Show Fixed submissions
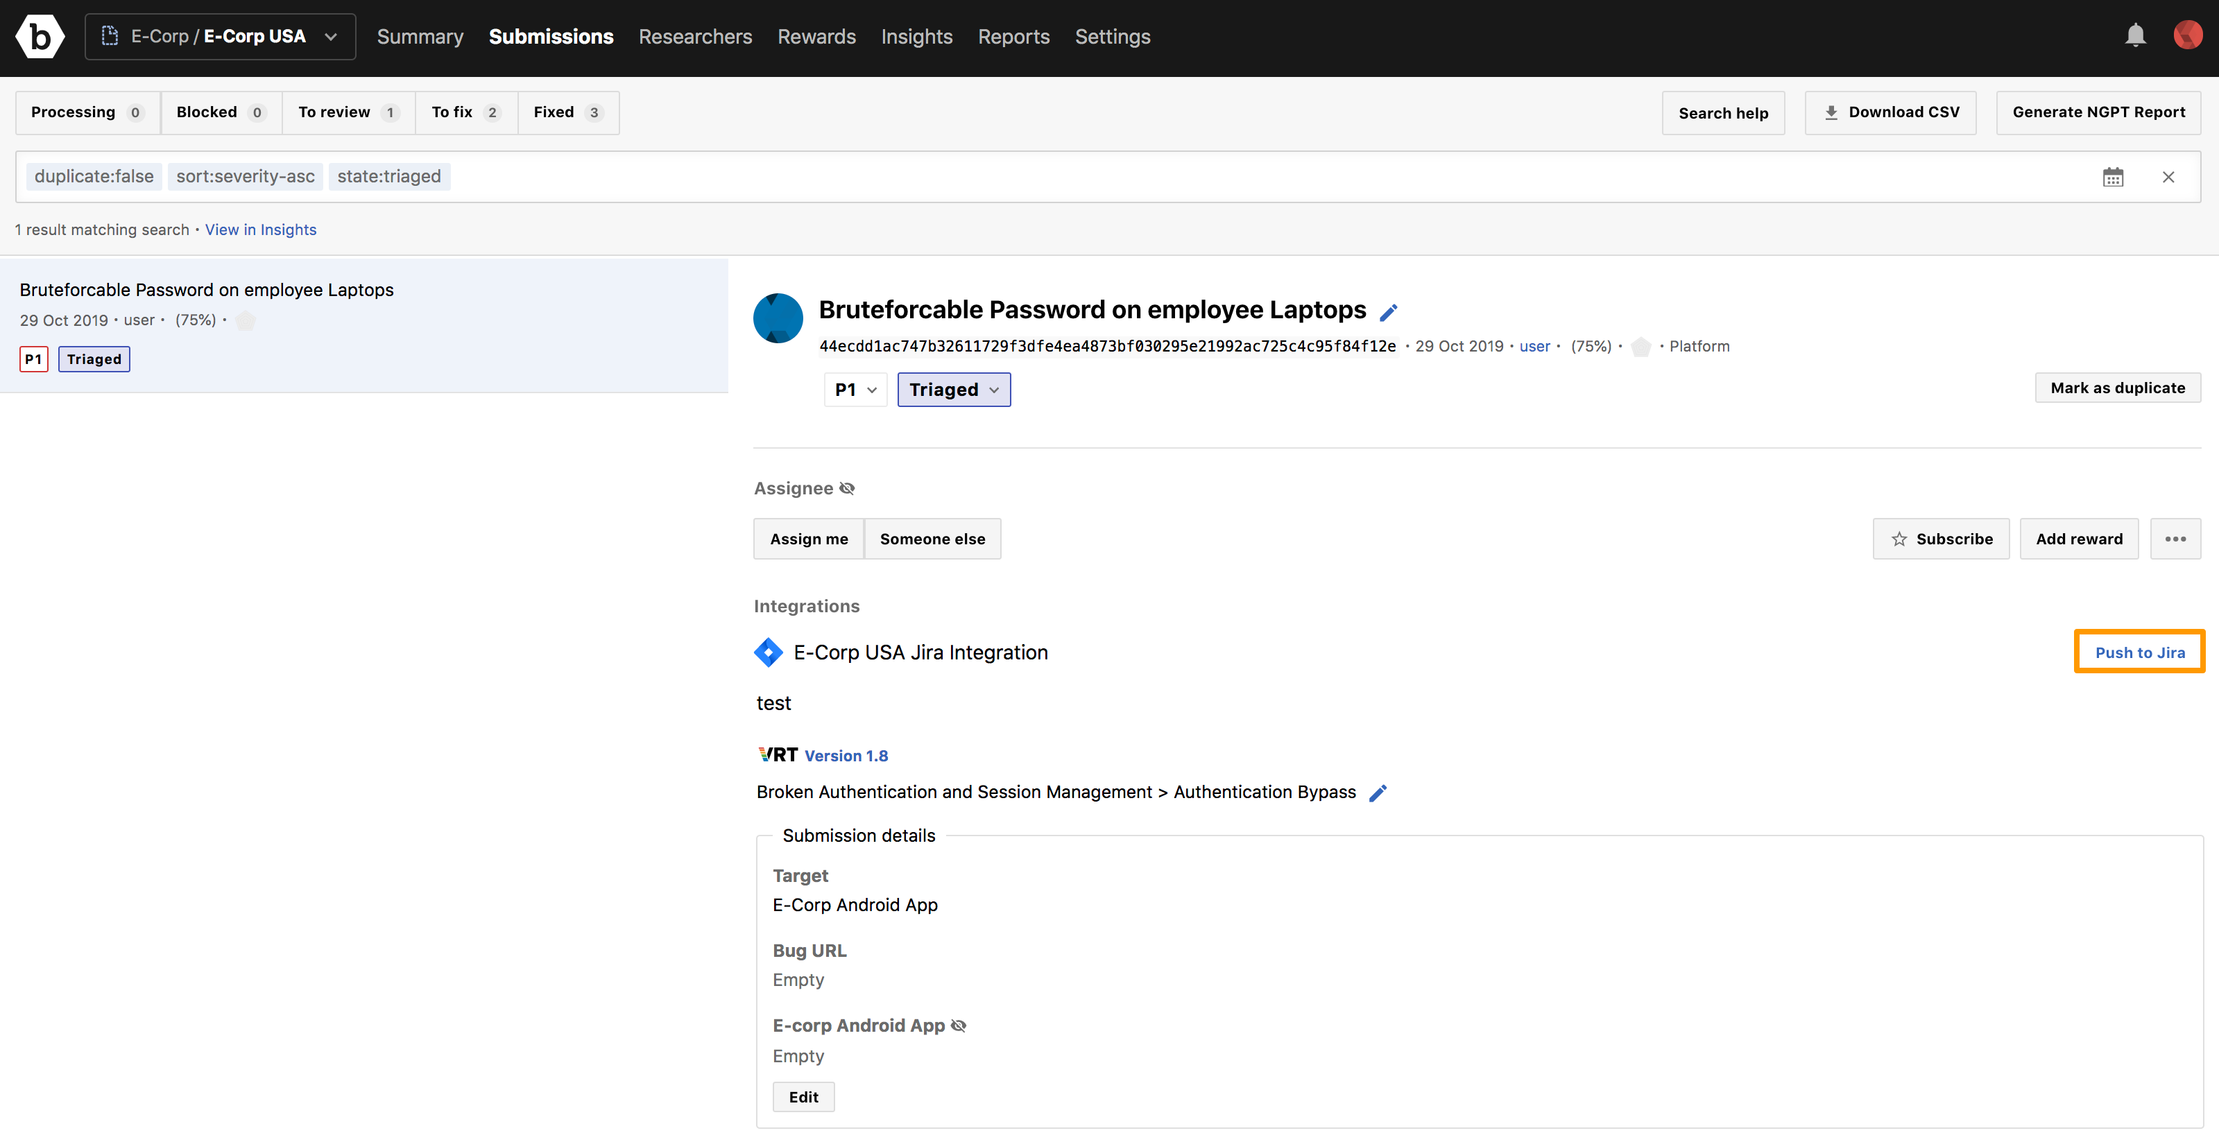 [x=567, y=112]
